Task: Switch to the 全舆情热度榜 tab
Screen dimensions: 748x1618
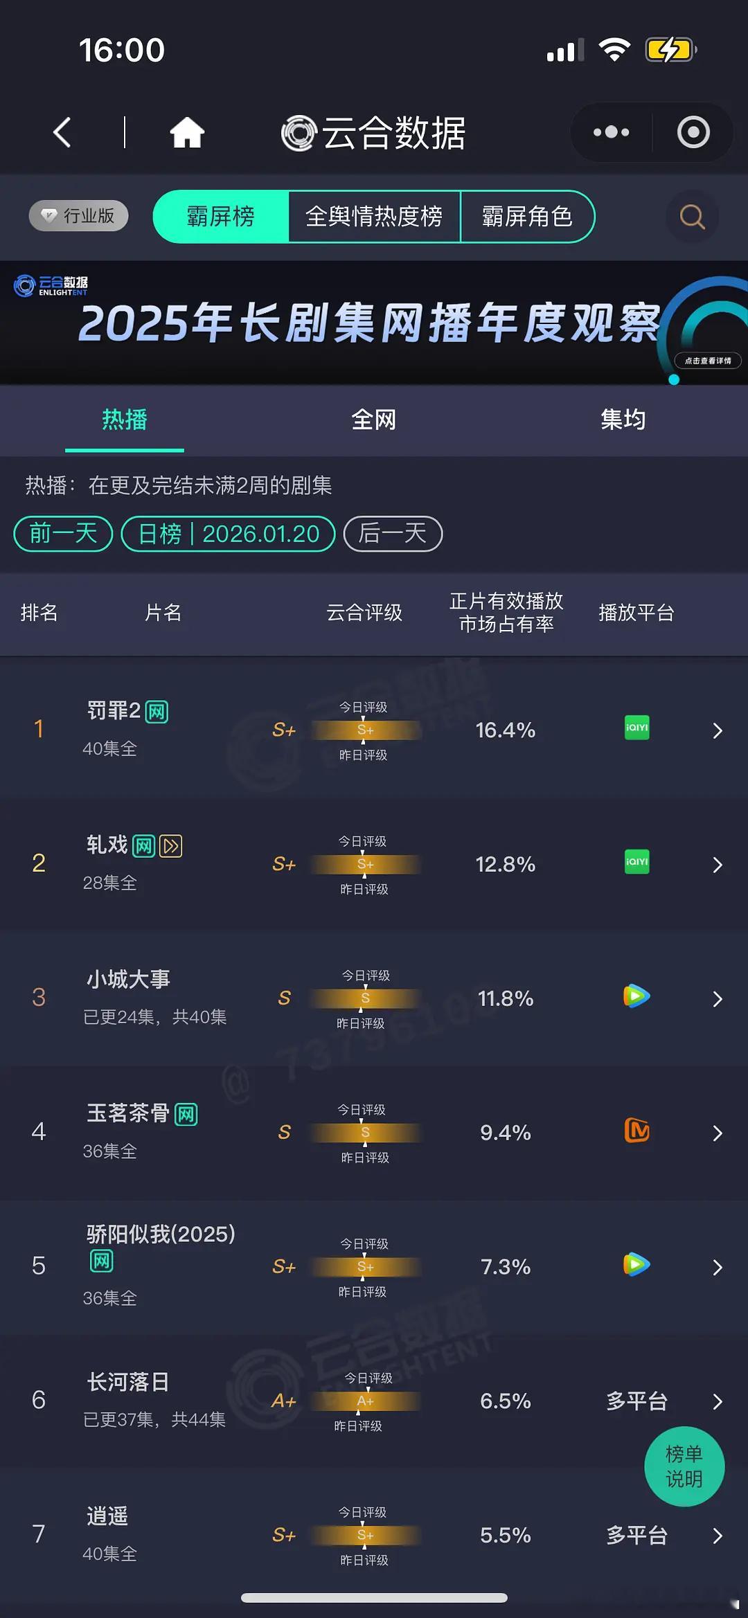Action: coord(375,217)
